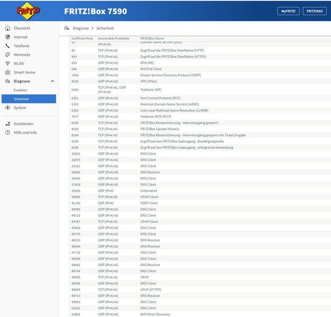The image size is (331, 317).
Task: Click Simple Service Discovery Protocol (SSDP) text
Action: tap(171, 75)
